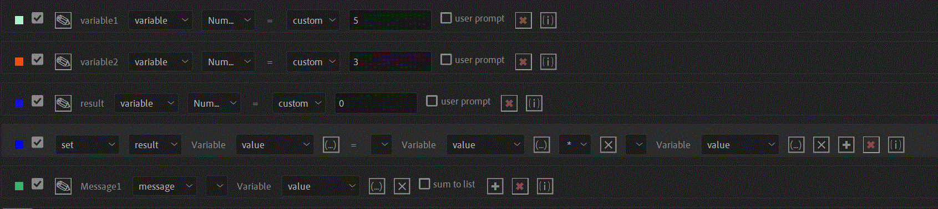Image resolution: width=938 pixels, height=209 pixels.
Task: Click the rename pencil icon for Message1
Action: [63, 186]
